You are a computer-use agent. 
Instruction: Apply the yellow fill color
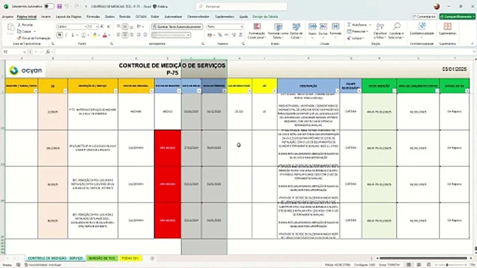[95, 35]
